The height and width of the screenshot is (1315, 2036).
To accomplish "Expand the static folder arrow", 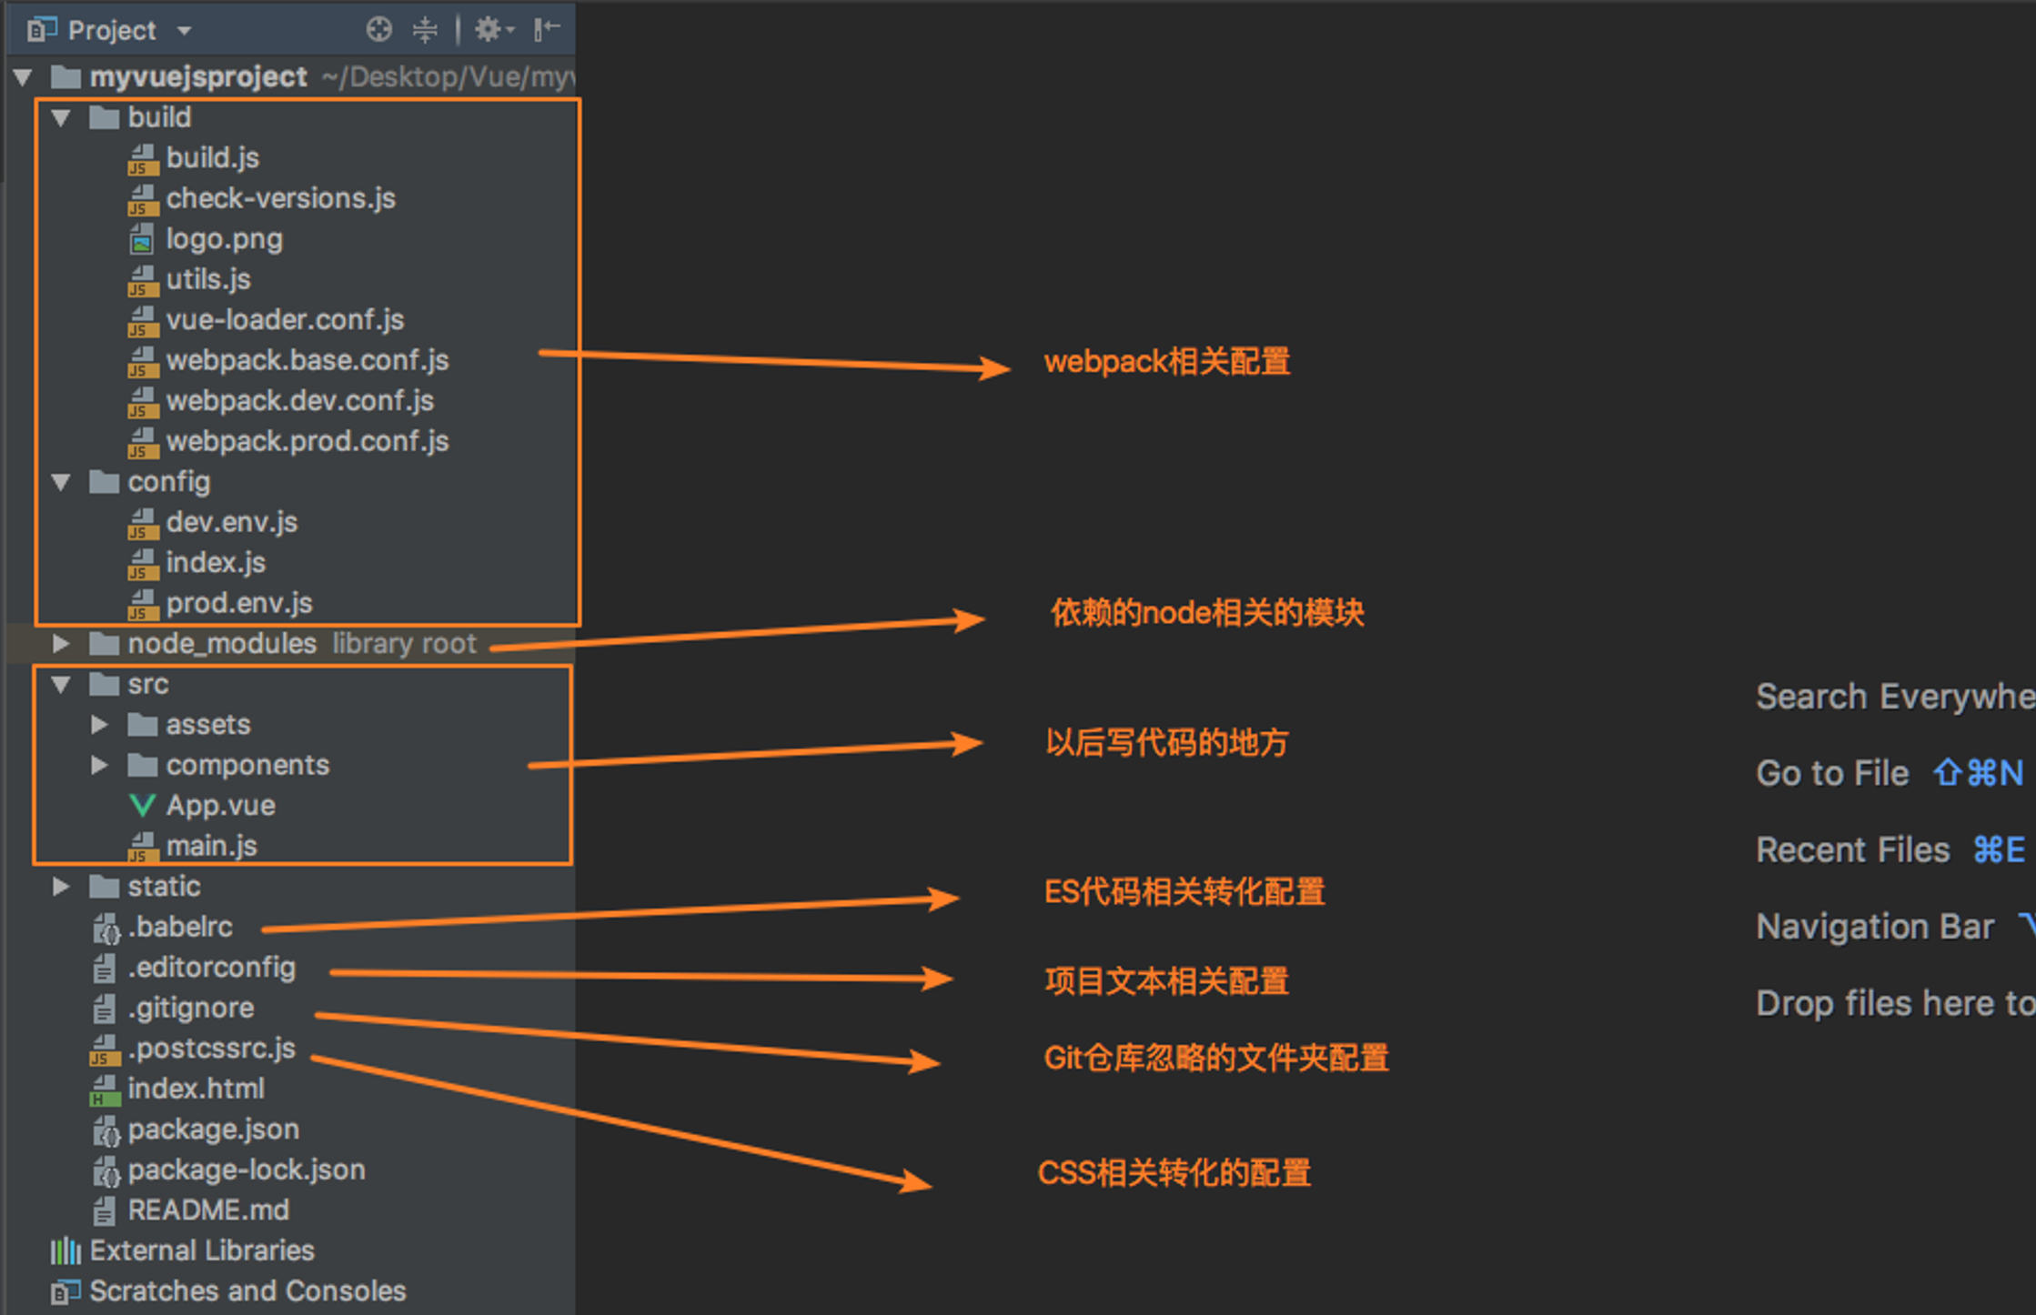I will tap(61, 887).
